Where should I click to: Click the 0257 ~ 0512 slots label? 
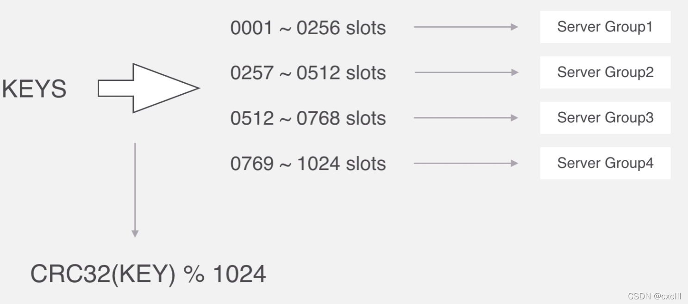307,73
